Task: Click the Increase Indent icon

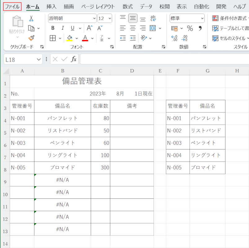Action: 133,38
